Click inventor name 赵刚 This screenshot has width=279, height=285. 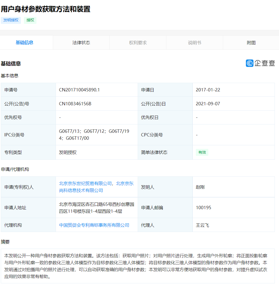pyautogui.click(x=200, y=187)
